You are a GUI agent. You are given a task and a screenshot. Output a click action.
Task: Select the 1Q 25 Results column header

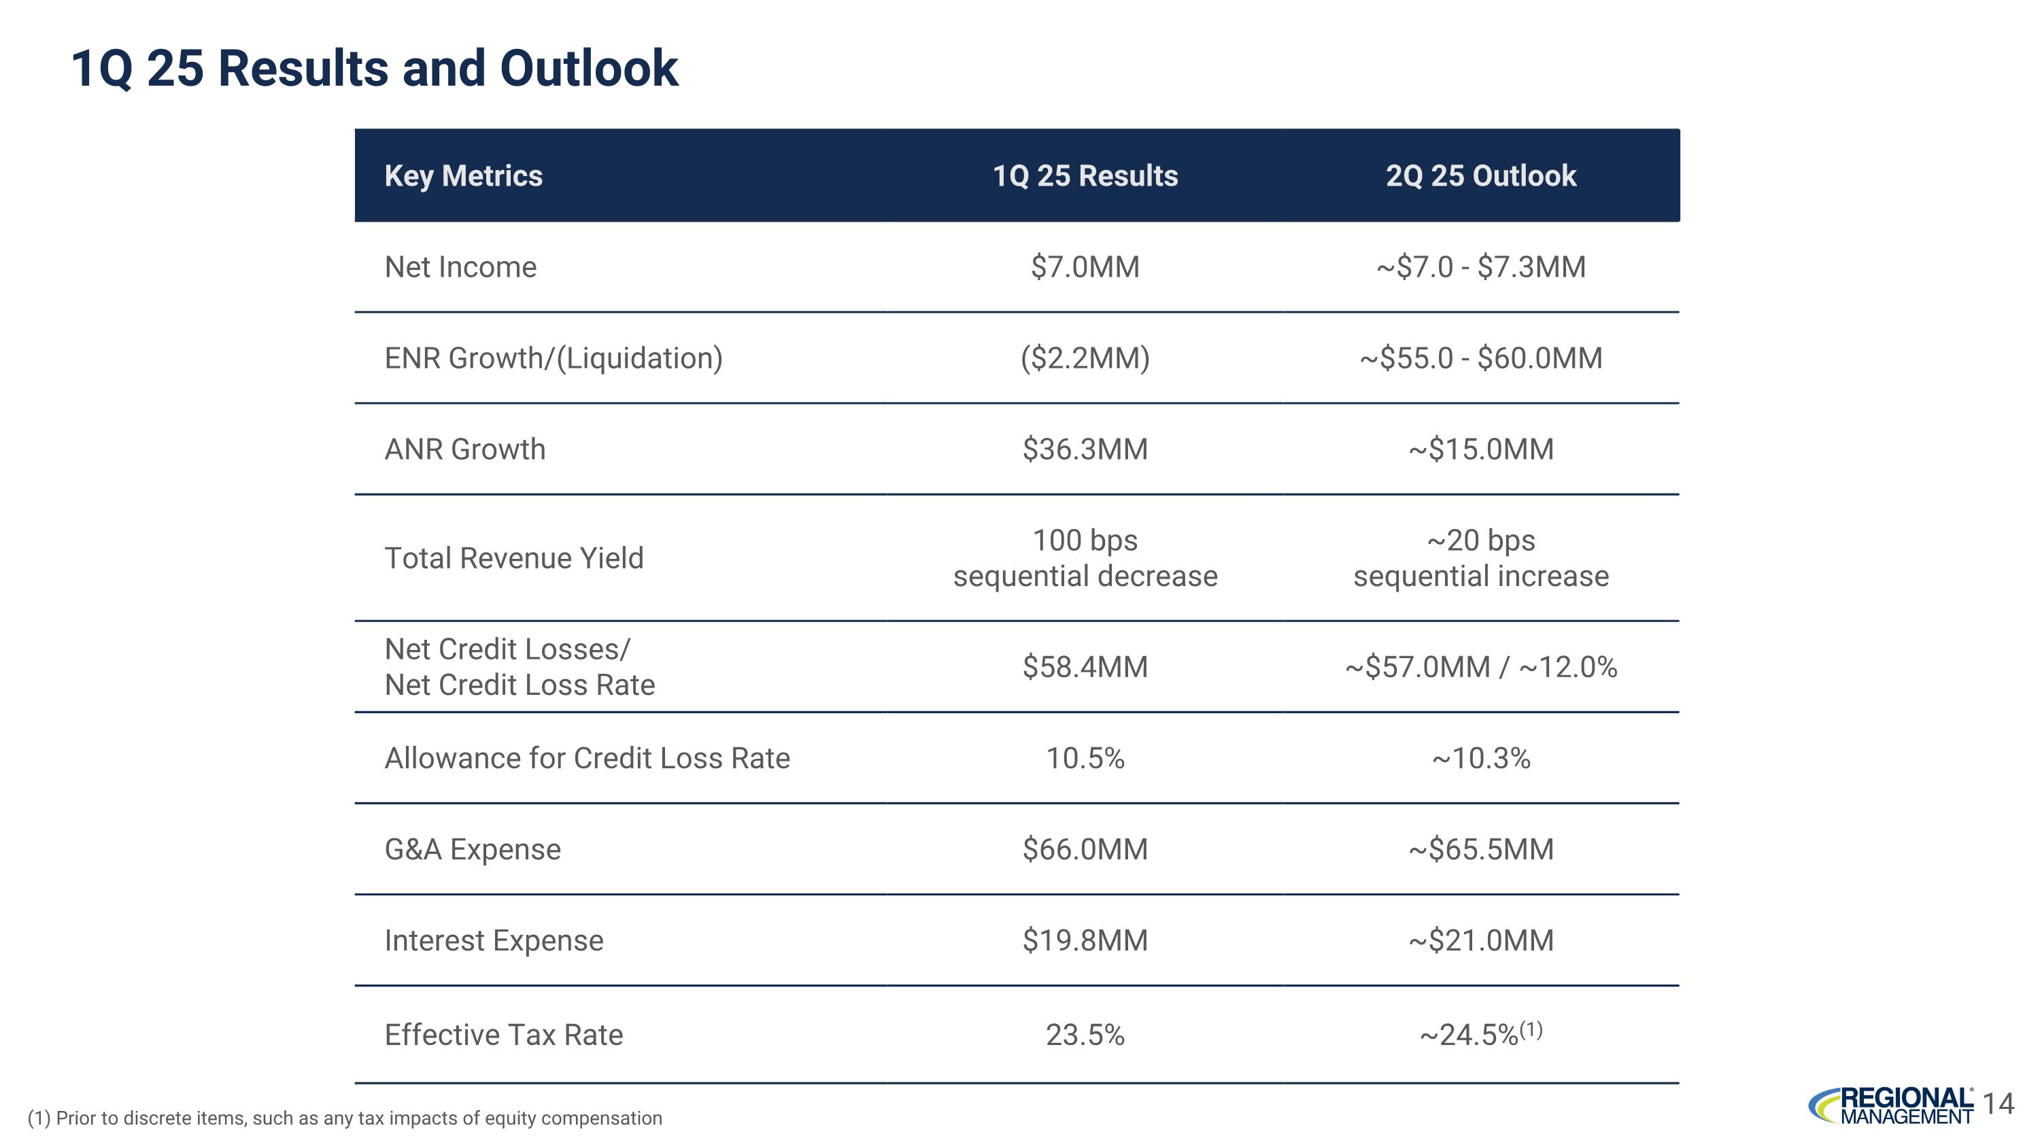point(1085,175)
